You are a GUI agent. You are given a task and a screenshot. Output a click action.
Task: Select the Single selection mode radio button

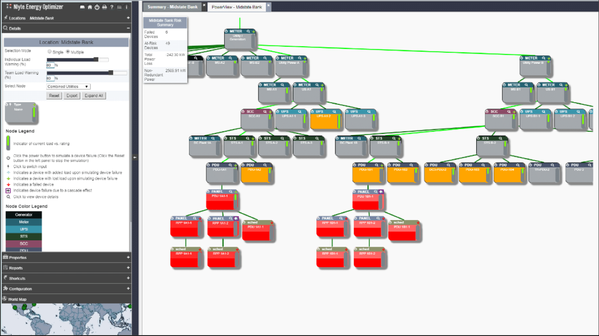coord(50,51)
